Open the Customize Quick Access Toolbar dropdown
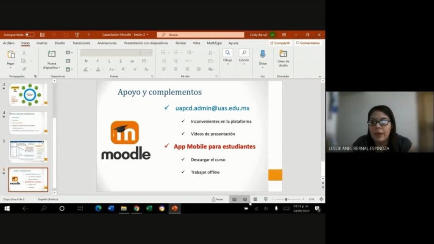The width and height of the screenshot is (434, 244). 89,35
